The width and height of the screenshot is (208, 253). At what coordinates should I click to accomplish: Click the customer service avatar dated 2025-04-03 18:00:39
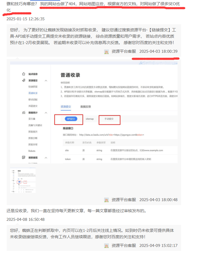[x=106, y=52]
